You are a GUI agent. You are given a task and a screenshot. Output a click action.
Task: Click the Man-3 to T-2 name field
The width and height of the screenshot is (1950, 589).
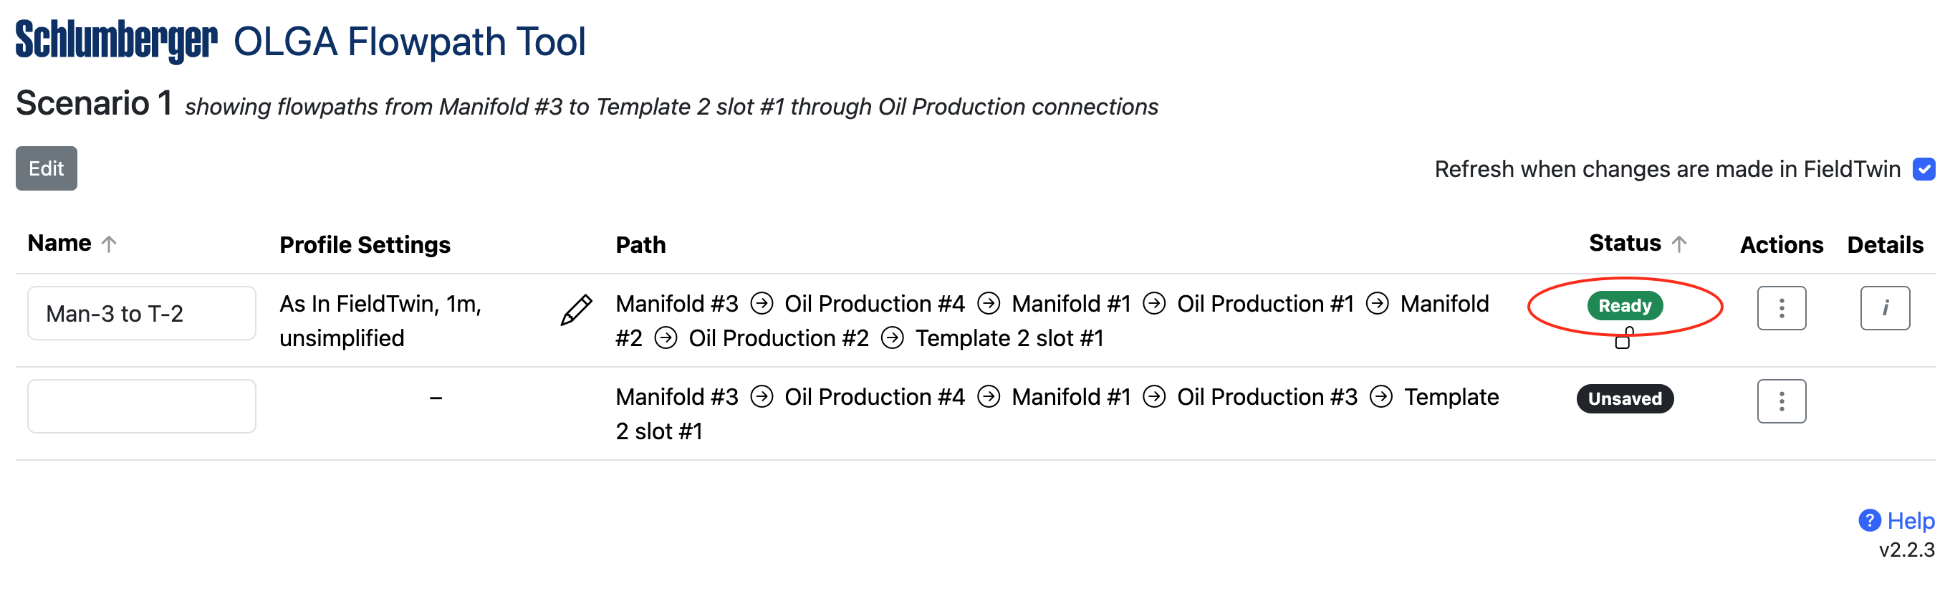tap(142, 312)
